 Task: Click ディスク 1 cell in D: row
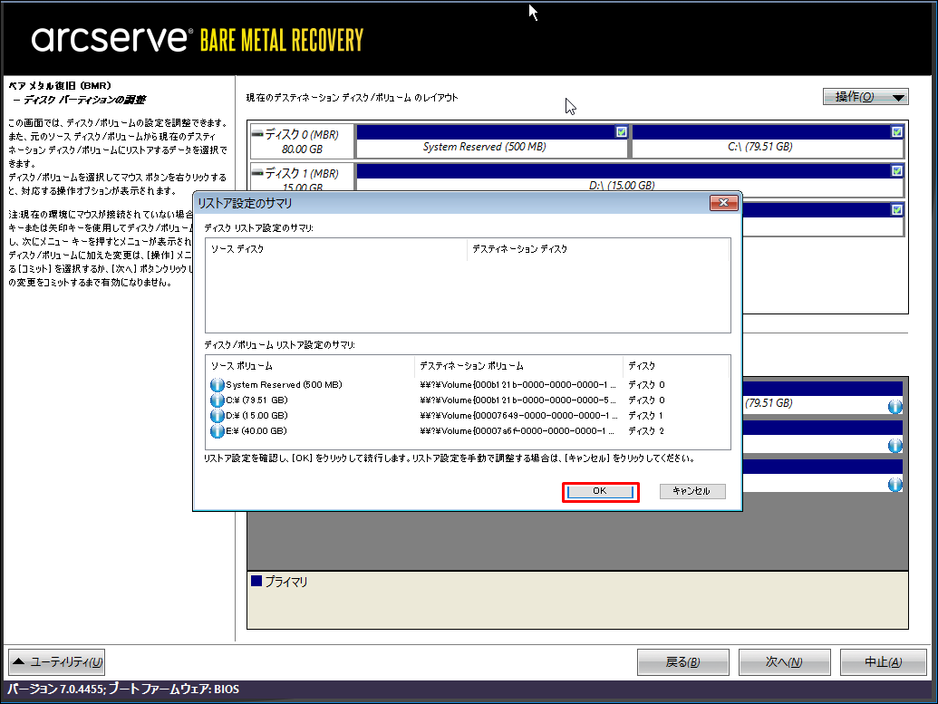[645, 416]
